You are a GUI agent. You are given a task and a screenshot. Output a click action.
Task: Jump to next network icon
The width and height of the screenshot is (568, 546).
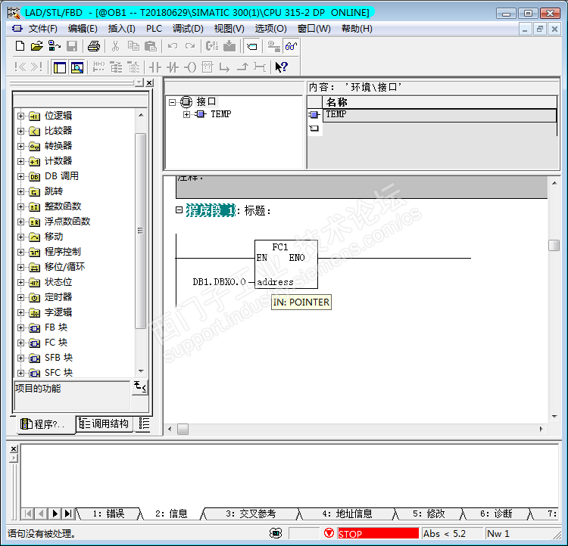pyautogui.click(x=36, y=67)
